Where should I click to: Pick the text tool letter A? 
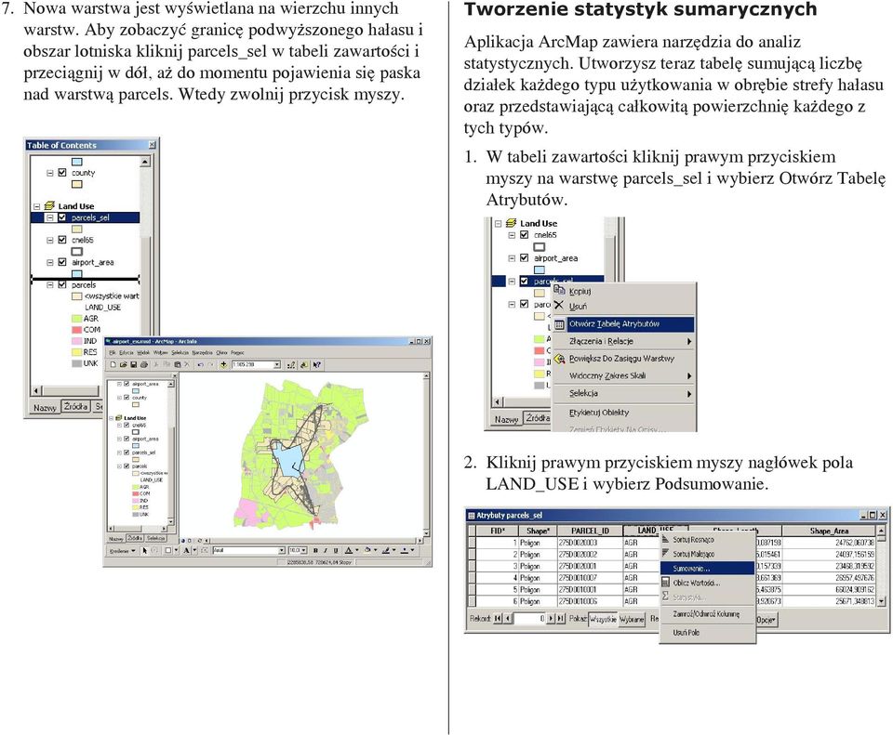[x=186, y=550]
